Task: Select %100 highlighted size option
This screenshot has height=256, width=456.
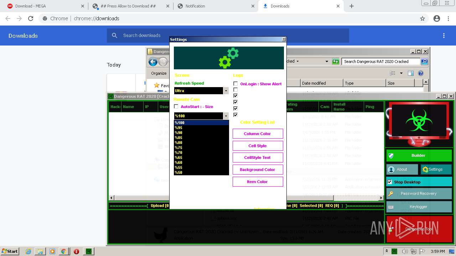Action: coord(201,123)
